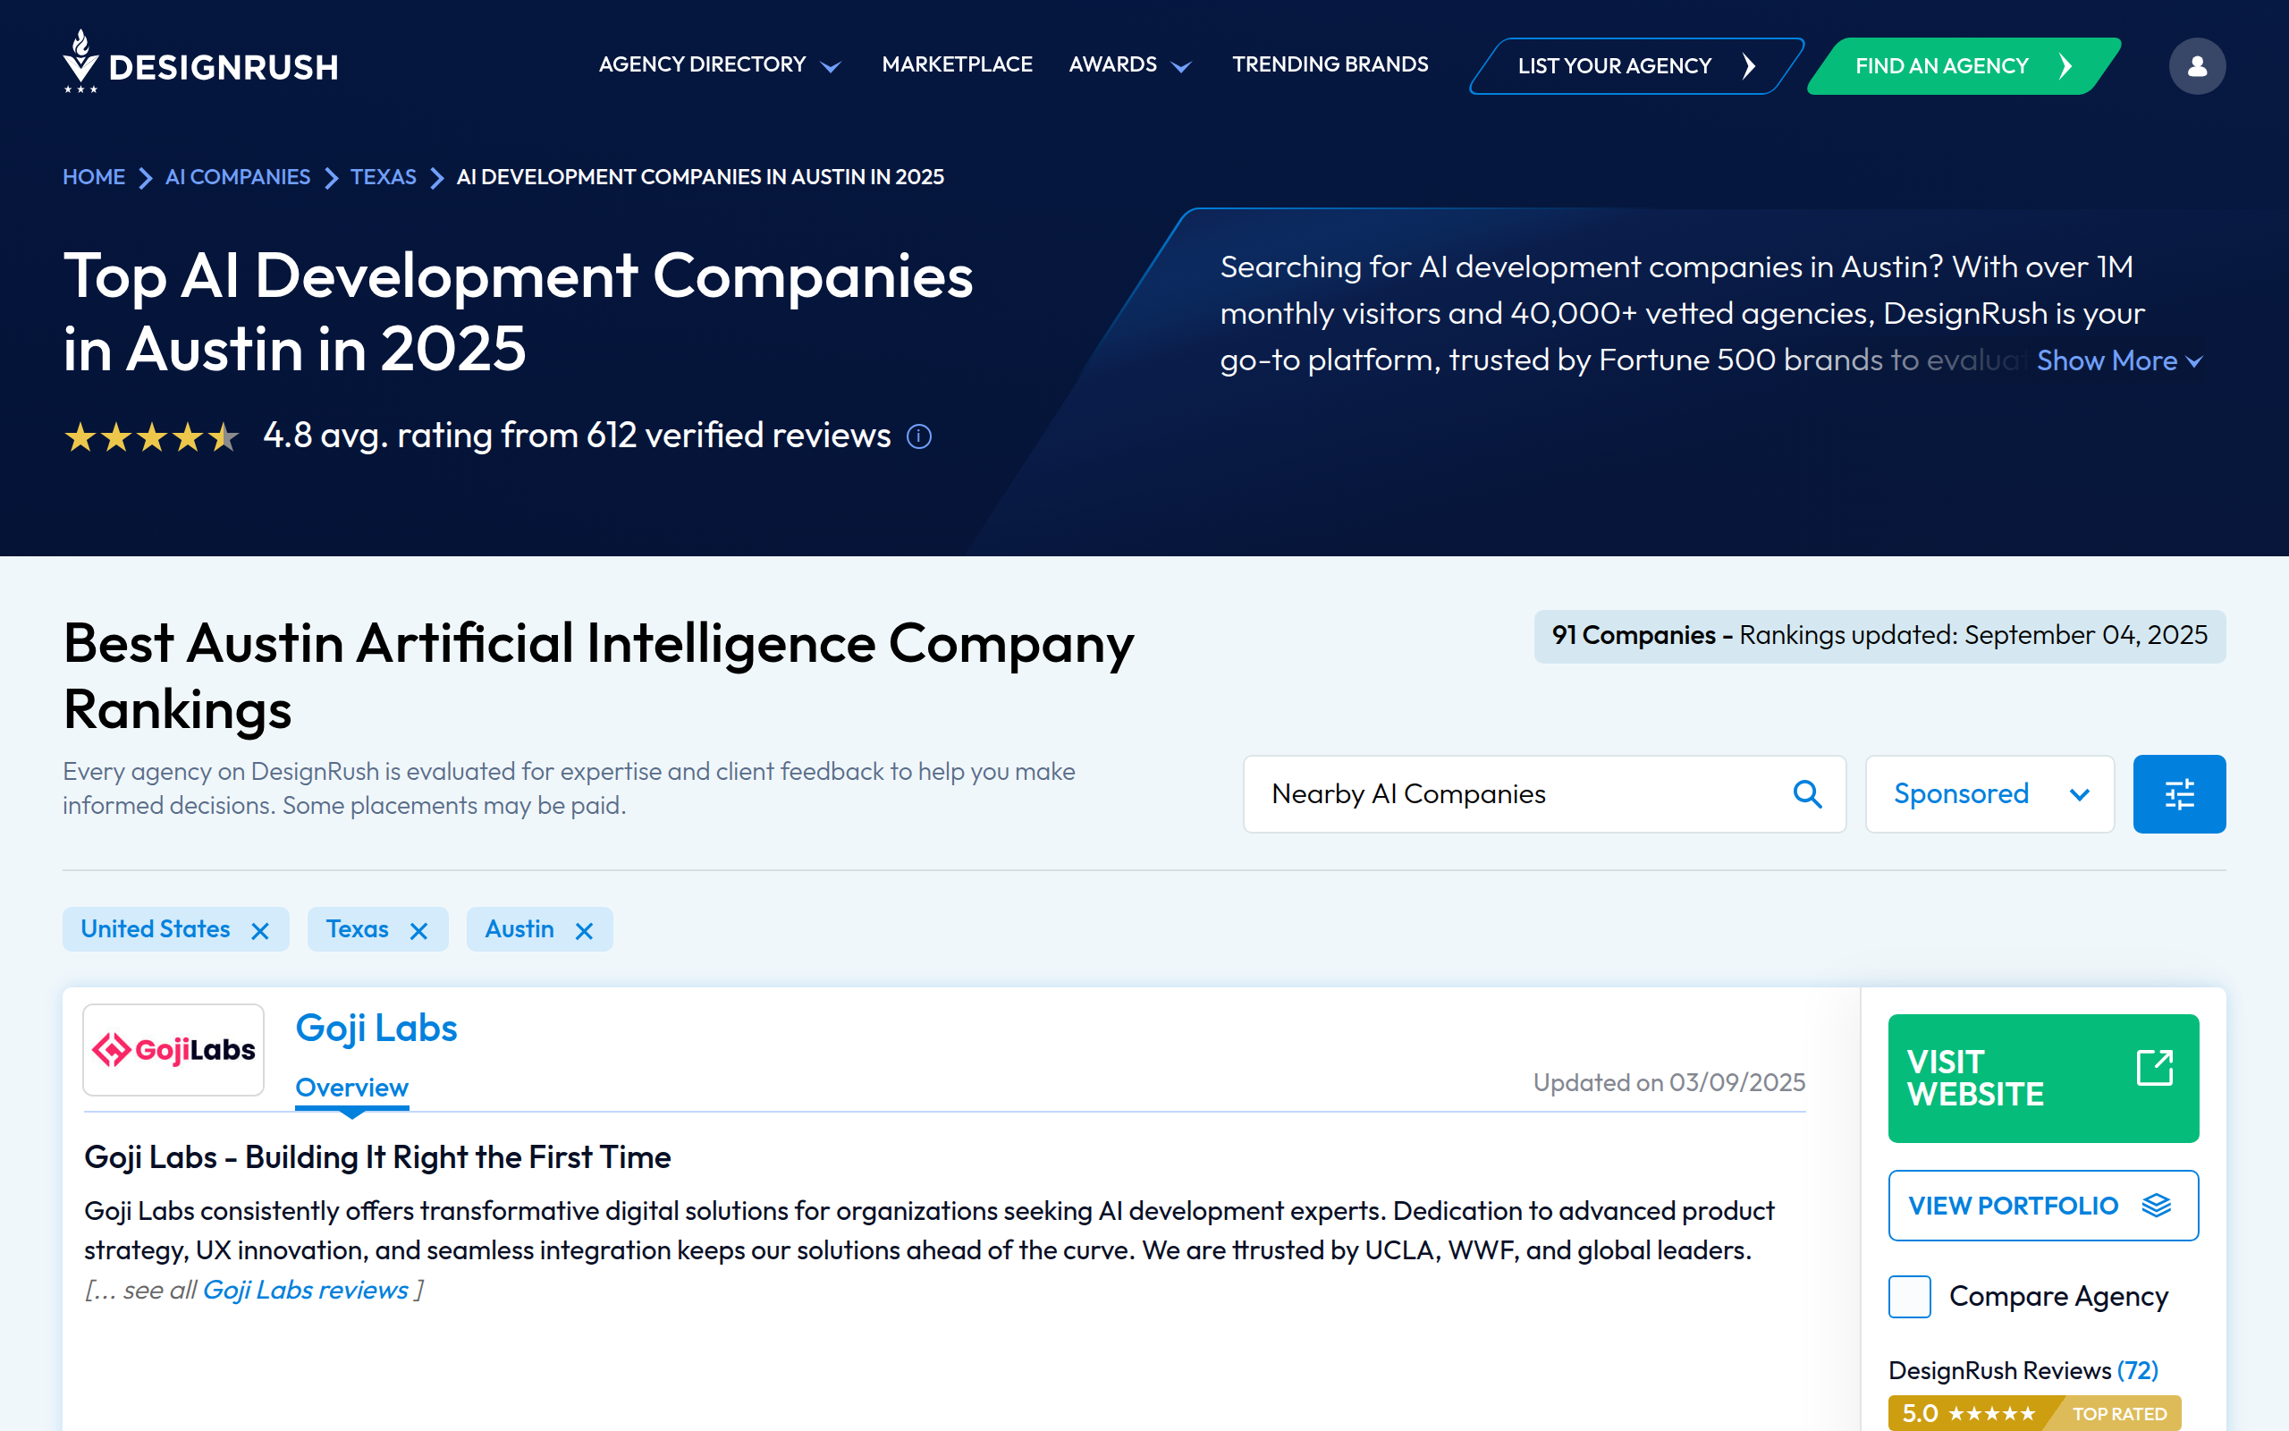Expand description with Show More
2289x1431 pixels.
(x=2119, y=360)
